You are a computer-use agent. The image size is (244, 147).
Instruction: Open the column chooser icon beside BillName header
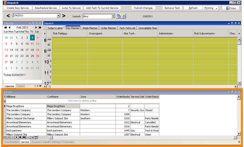click(x=5, y=96)
